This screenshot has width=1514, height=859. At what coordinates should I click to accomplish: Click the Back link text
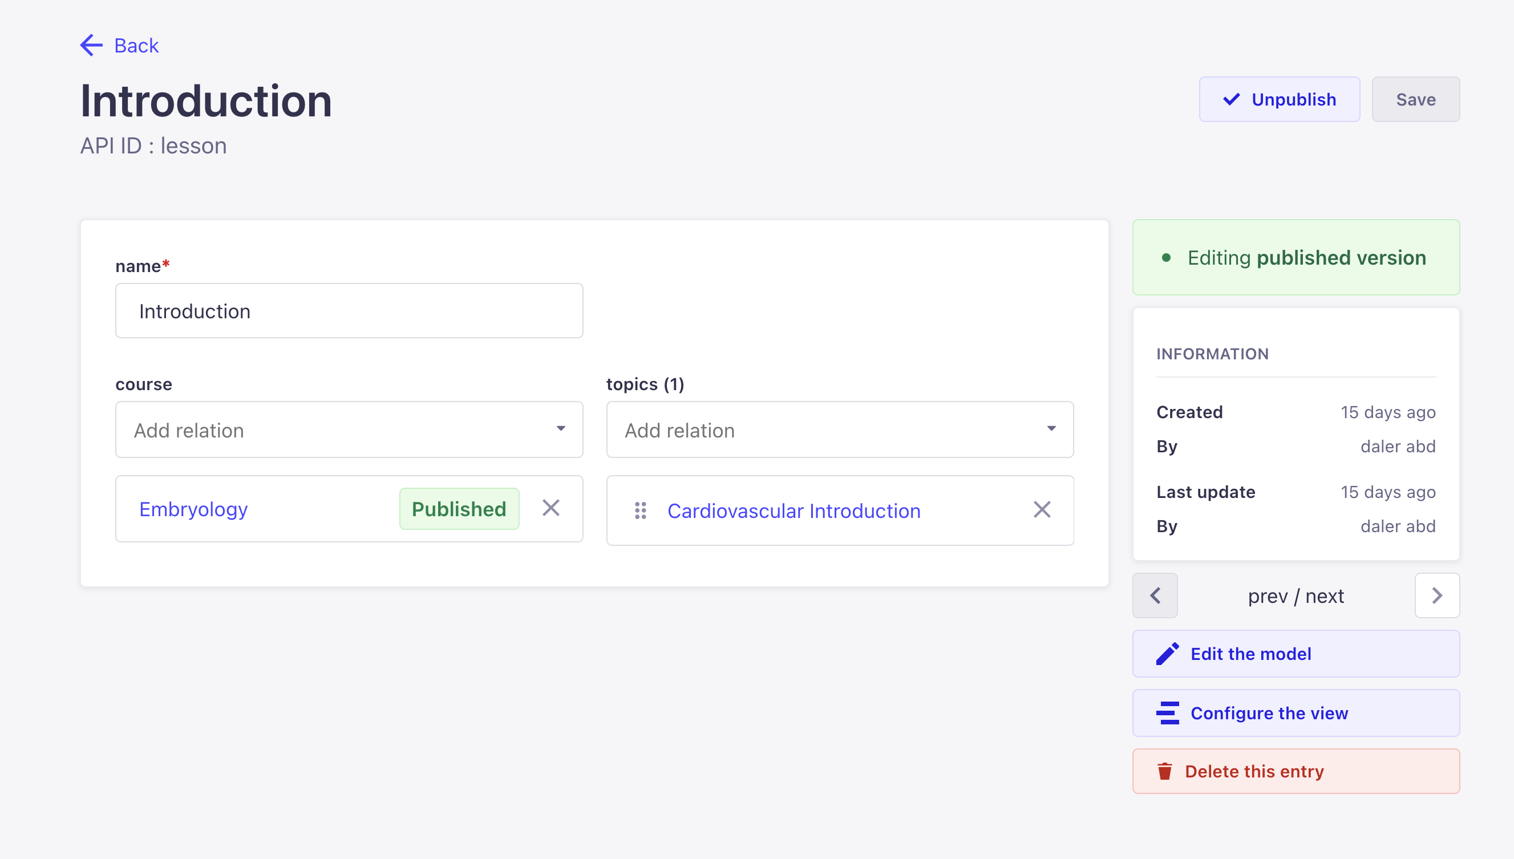(136, 46)
